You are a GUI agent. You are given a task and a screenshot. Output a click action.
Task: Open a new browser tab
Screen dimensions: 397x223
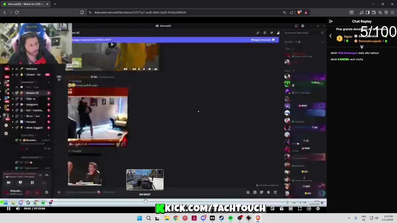[x=55, y=4]
